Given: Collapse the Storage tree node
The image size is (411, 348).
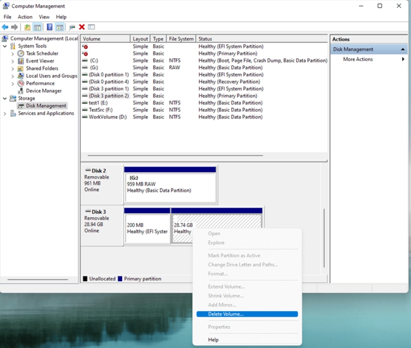Looking at the screenshot, I should (x=5, y=98).
